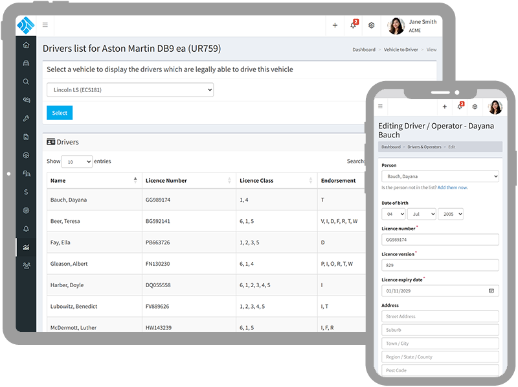
Task: Go to Dashboard breadcrumb on the phone
Action: pyautogui.click(x=391, y=147)
